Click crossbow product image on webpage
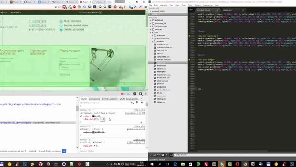The height and width of the screenshot is (167, 296). click(117, 66)
